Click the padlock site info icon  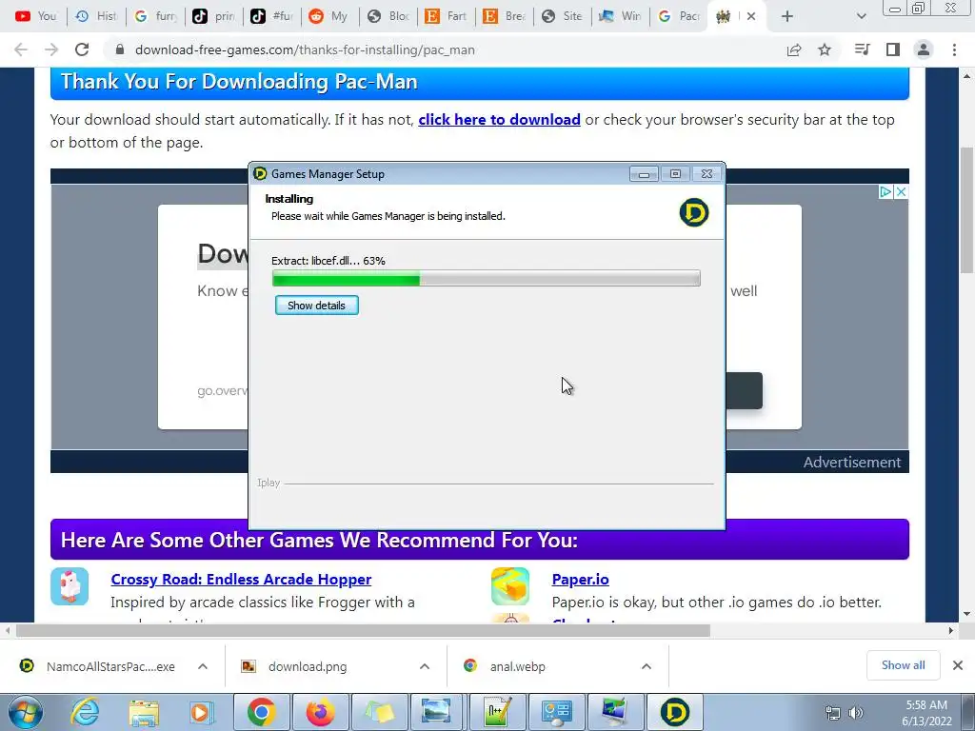pos(120,49)
